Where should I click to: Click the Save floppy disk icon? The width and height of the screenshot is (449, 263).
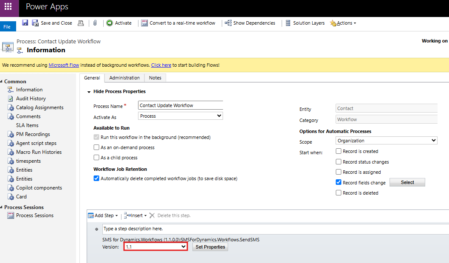(25, 23)
